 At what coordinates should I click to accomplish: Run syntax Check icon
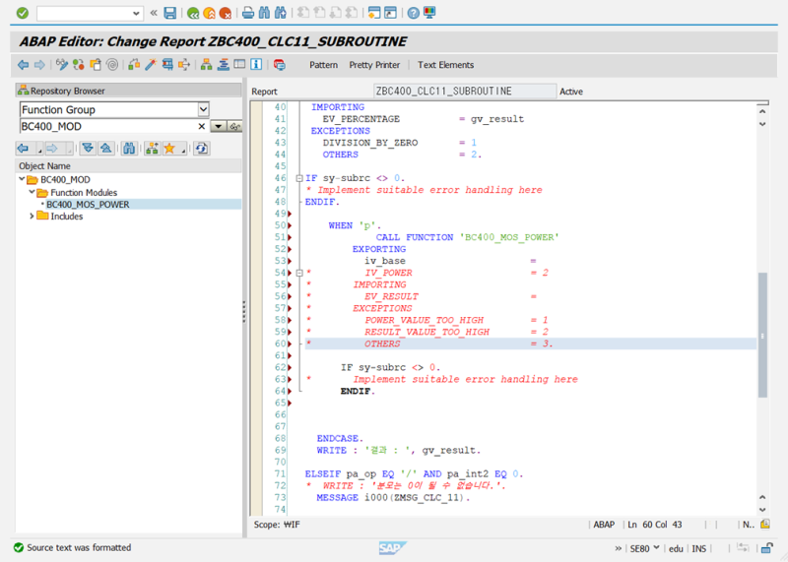pyautogui.click(x=134, y=64)
